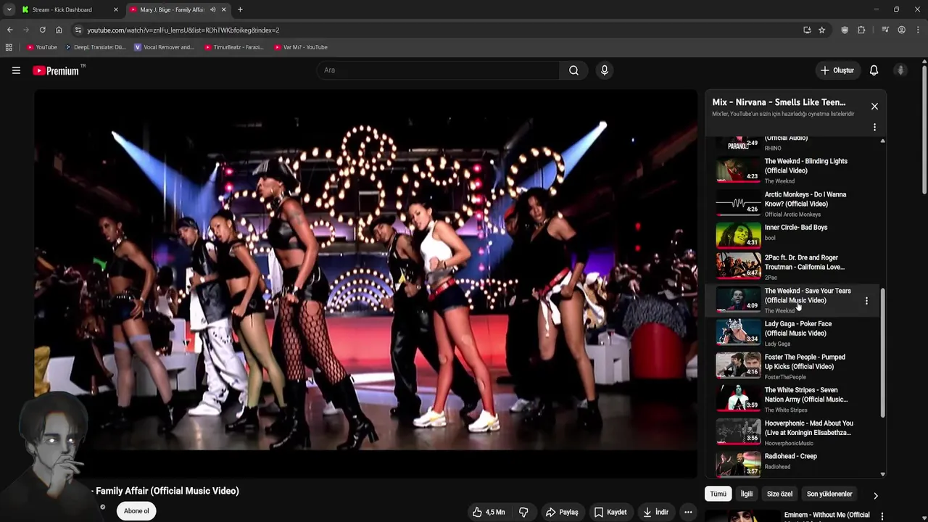Open the browser three-dot menu

(917, 30)
